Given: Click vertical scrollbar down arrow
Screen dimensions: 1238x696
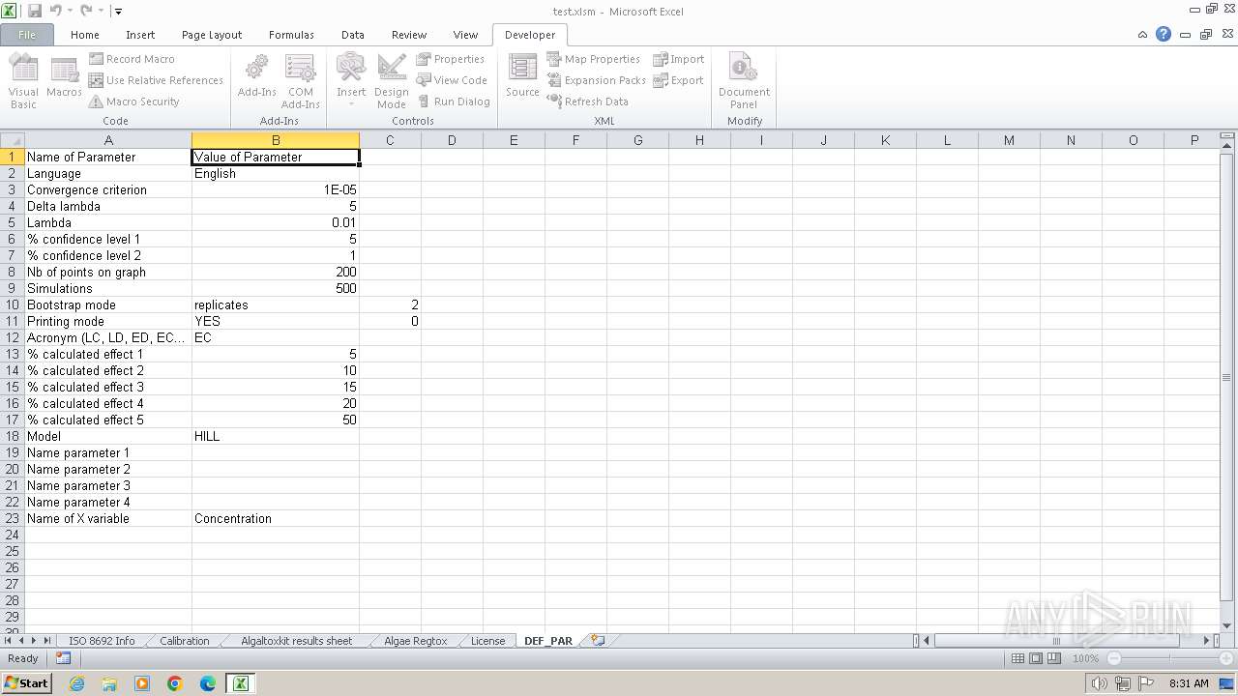Looking at the screenshot, I should (1226, 626).
